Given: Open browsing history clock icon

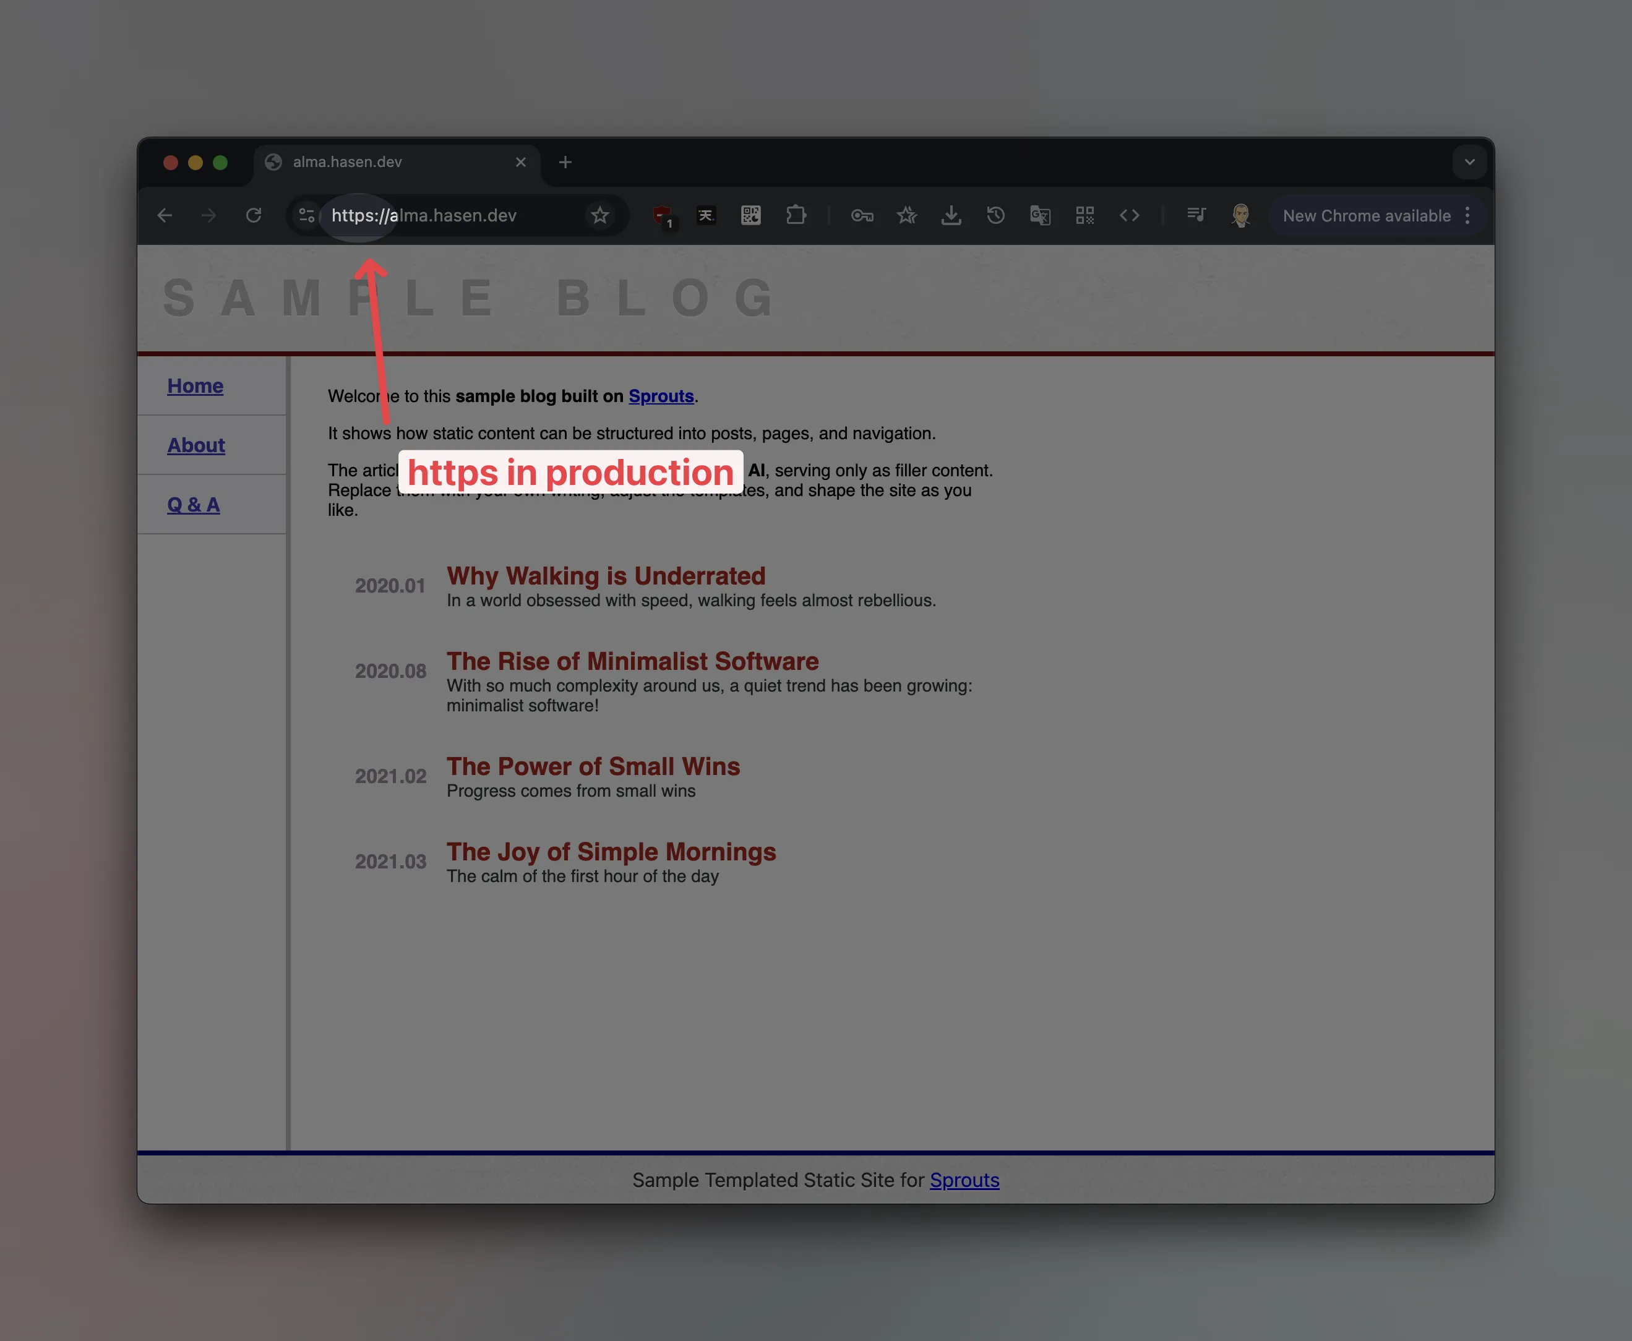Looking at the screenshot, I should 995,215.
